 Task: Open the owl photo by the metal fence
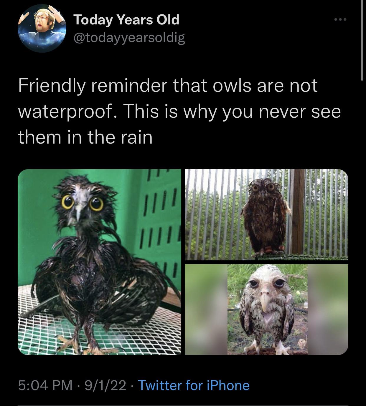(x=266, y=214)
